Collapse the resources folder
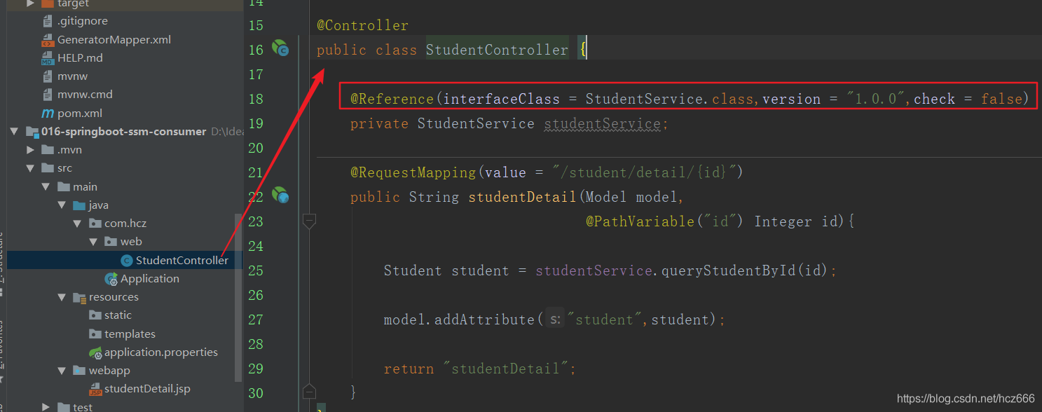The width and height of the screenshot is (1042, 412). click(x=61, y=296)
